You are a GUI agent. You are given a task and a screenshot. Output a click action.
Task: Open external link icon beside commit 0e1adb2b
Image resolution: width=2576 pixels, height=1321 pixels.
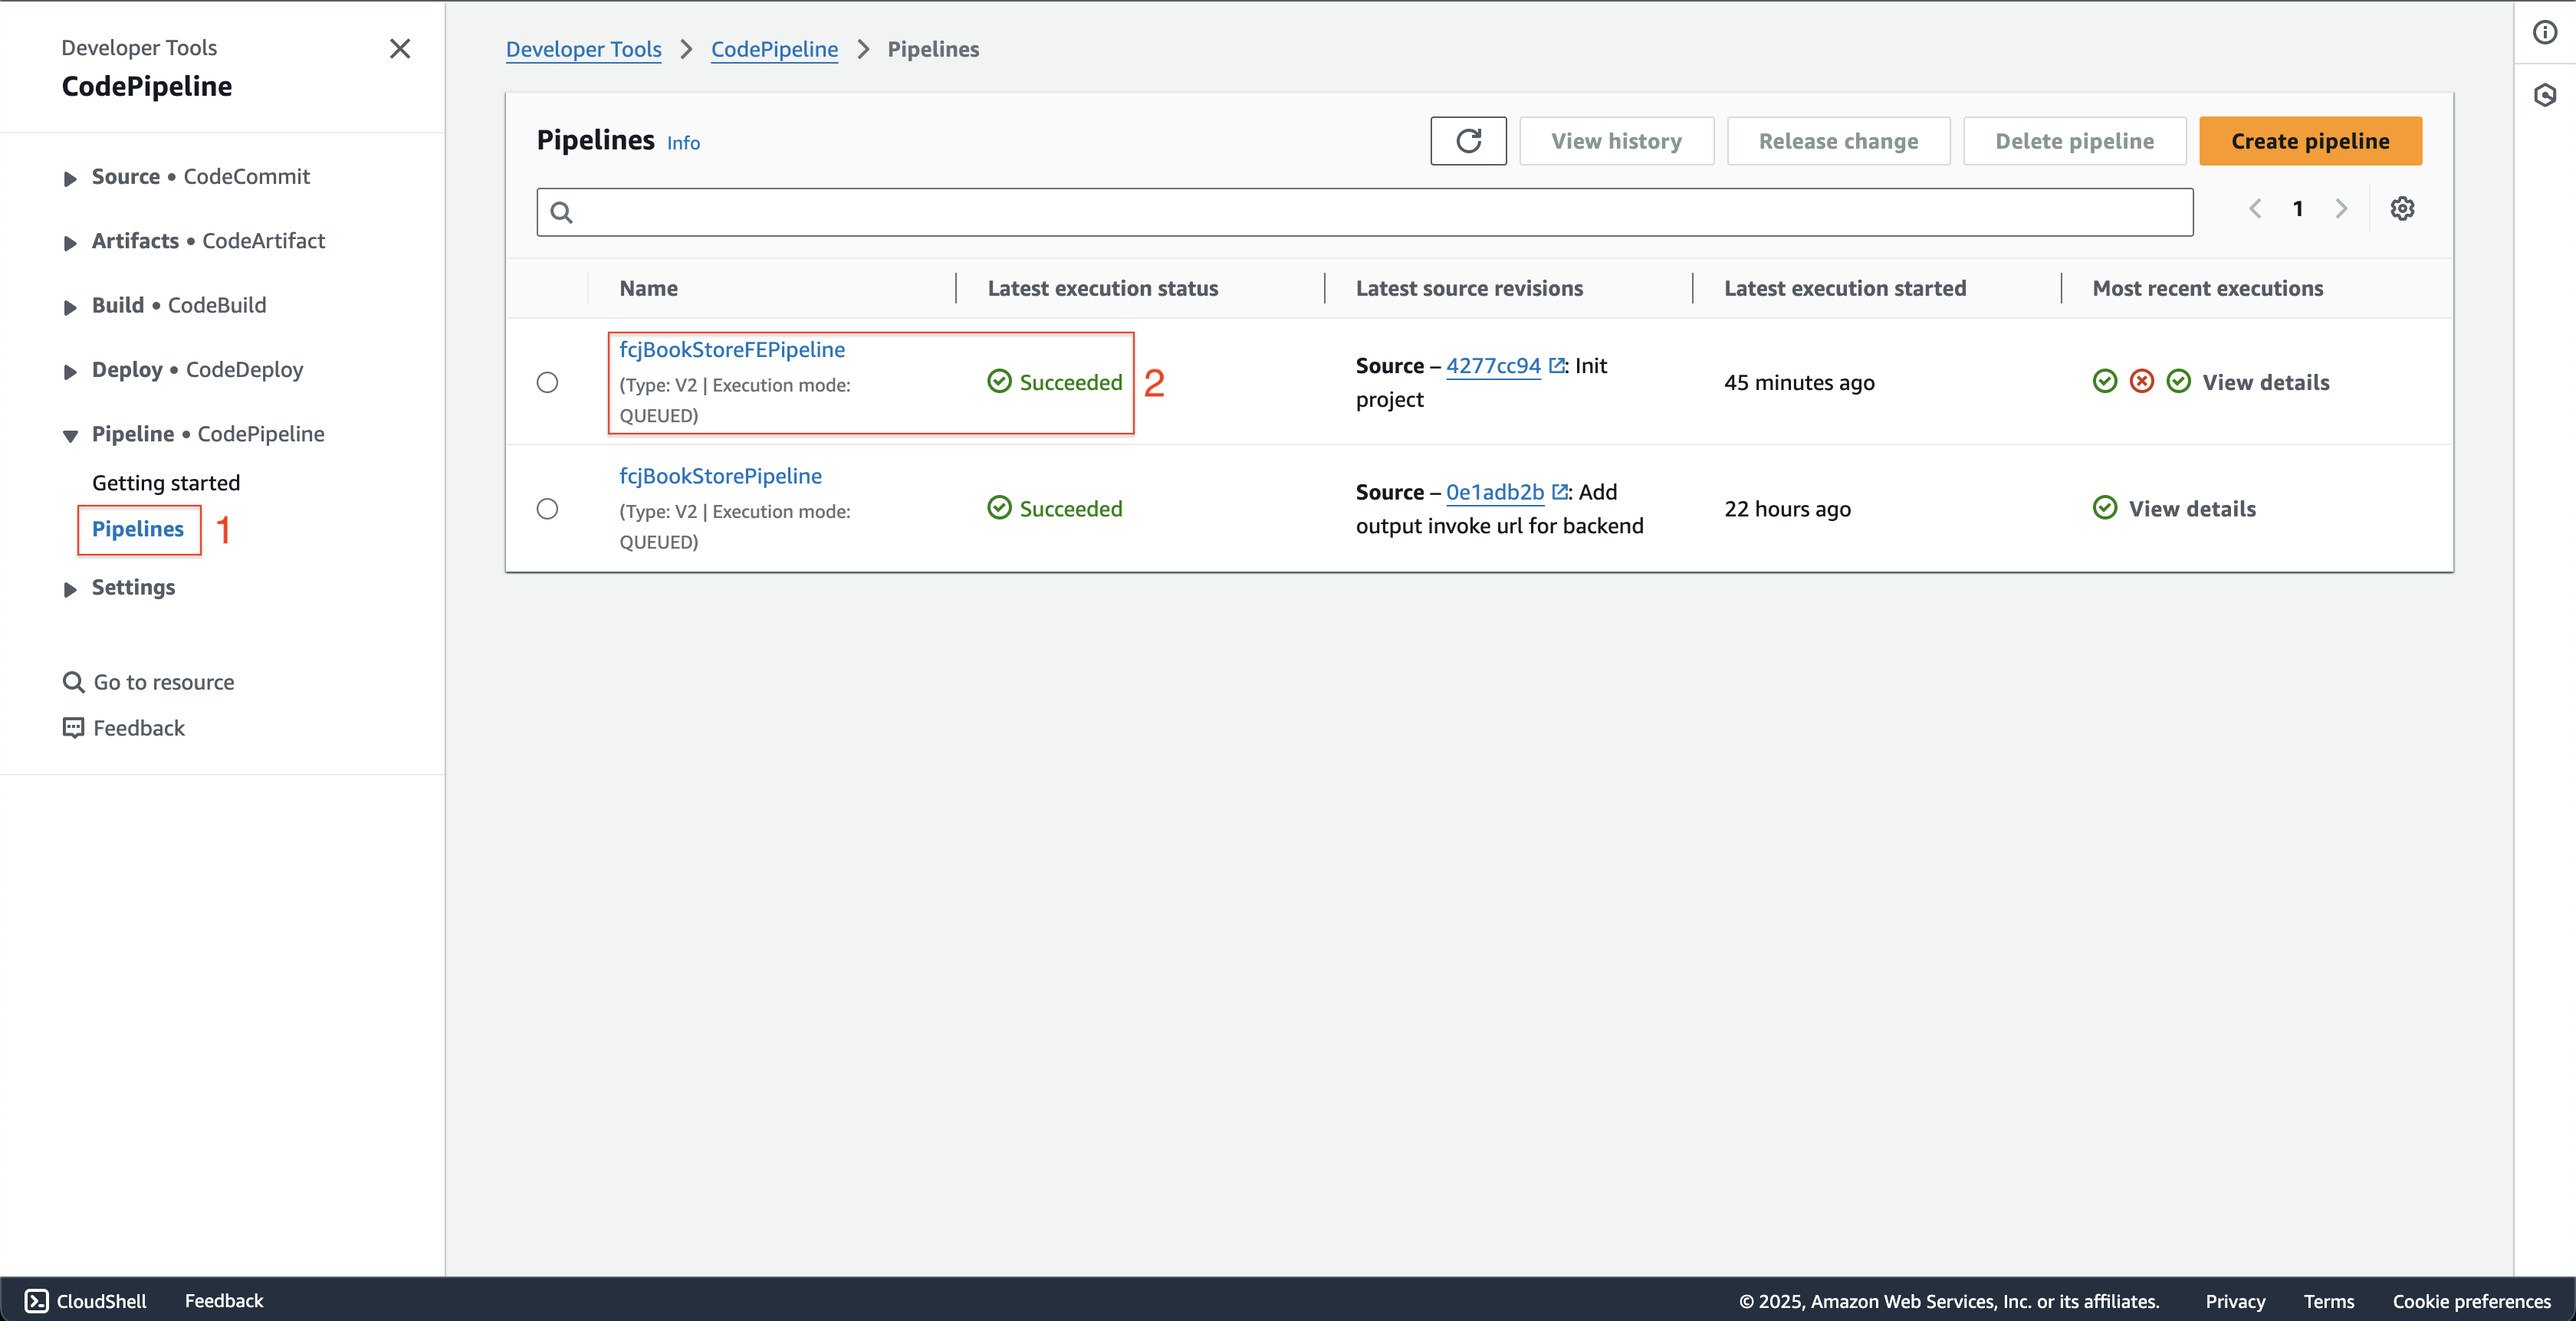[x=1559, y=492]
